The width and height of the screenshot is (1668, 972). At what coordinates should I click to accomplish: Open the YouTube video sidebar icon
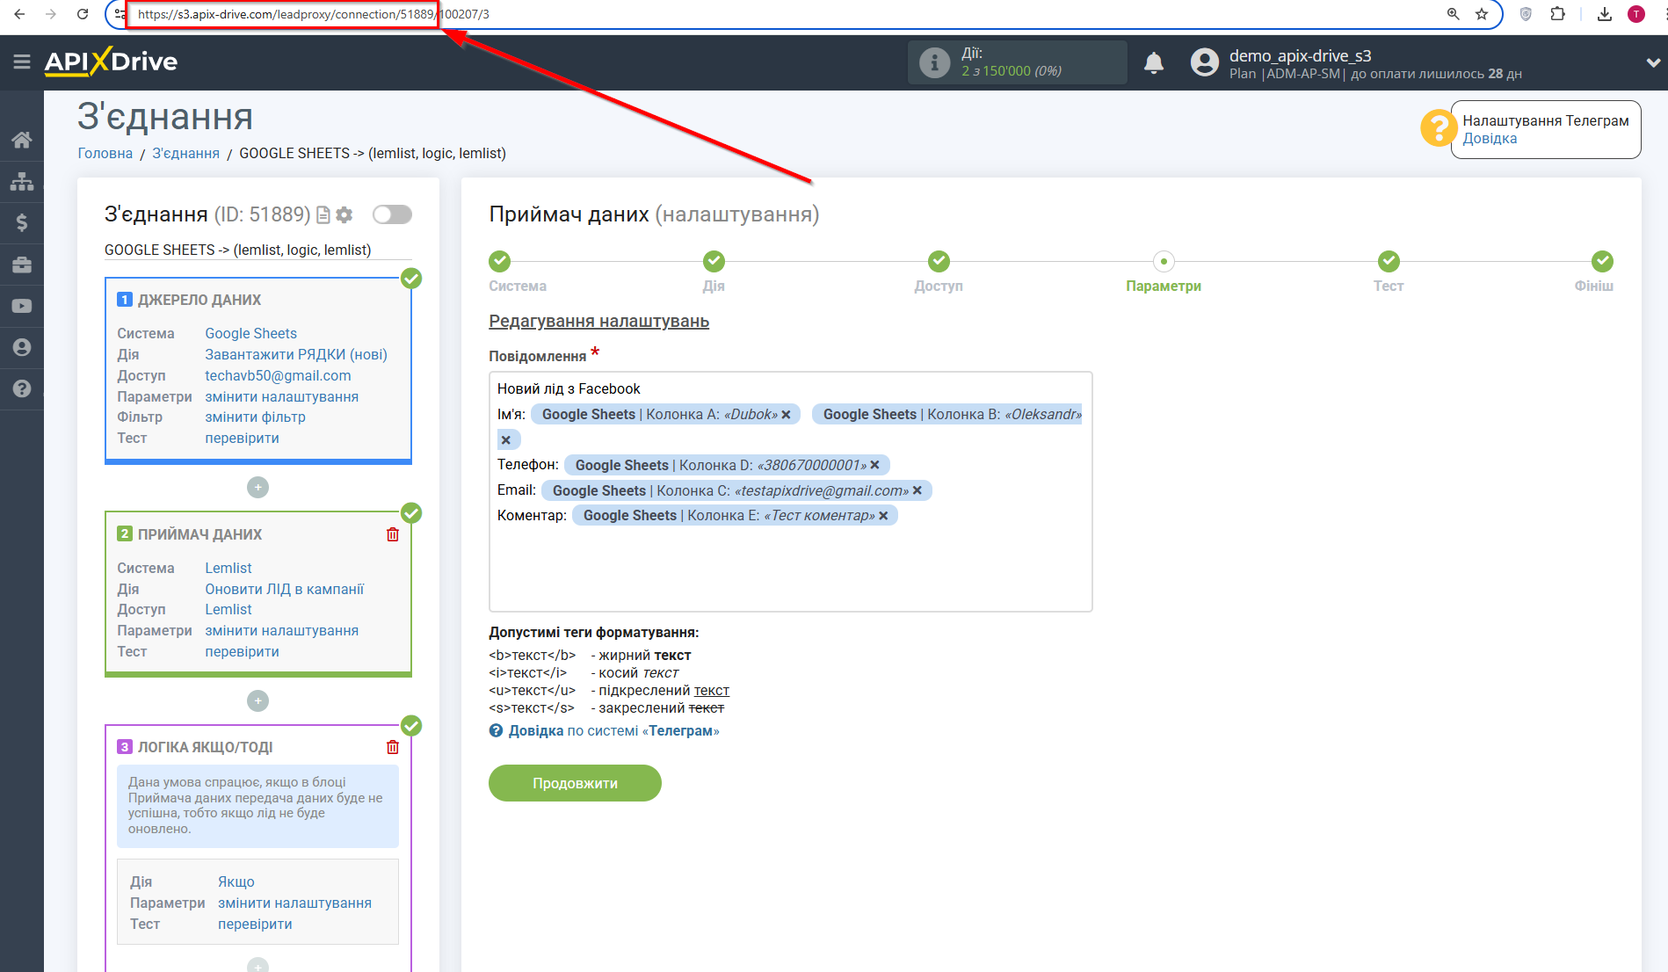pyautogui.click(x=22, y=306)
